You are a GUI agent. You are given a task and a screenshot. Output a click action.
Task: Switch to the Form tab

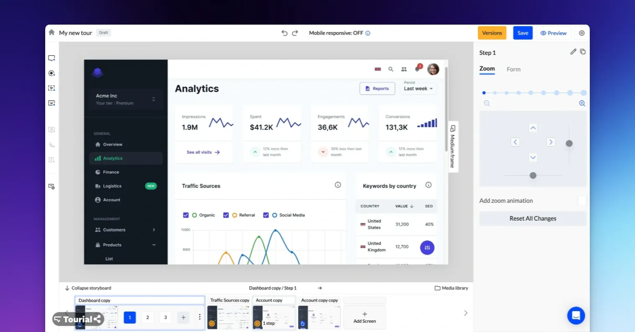click(513, 69)
